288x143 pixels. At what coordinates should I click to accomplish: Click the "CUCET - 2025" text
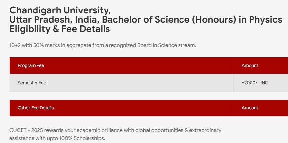tap(26, 130)
